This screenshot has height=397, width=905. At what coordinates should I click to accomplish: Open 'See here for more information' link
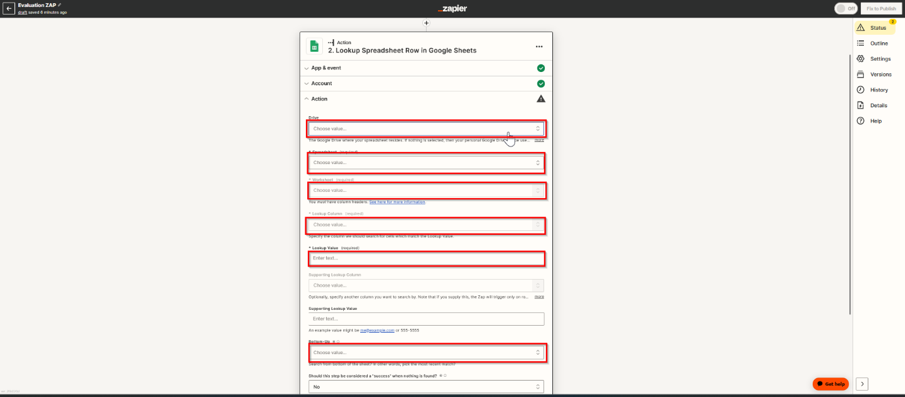coord(398,202)
